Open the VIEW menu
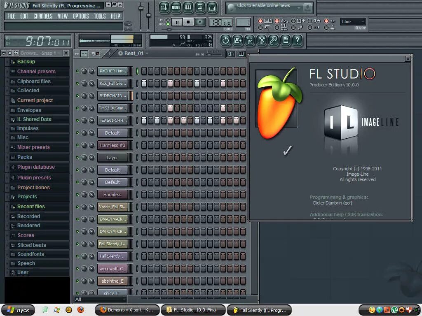Image resolution: width=422 pixels, height=316 pixels. [63, 16]
